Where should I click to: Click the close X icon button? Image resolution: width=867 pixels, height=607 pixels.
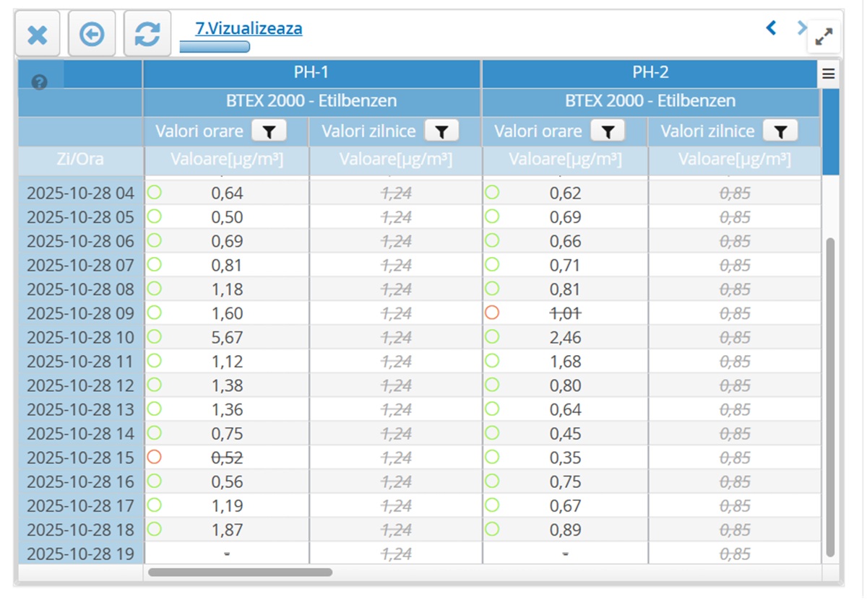(38, 34)
